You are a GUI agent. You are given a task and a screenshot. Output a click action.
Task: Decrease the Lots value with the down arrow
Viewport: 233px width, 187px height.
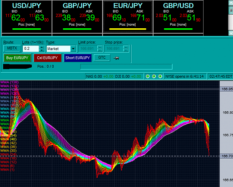pos(42,50)
